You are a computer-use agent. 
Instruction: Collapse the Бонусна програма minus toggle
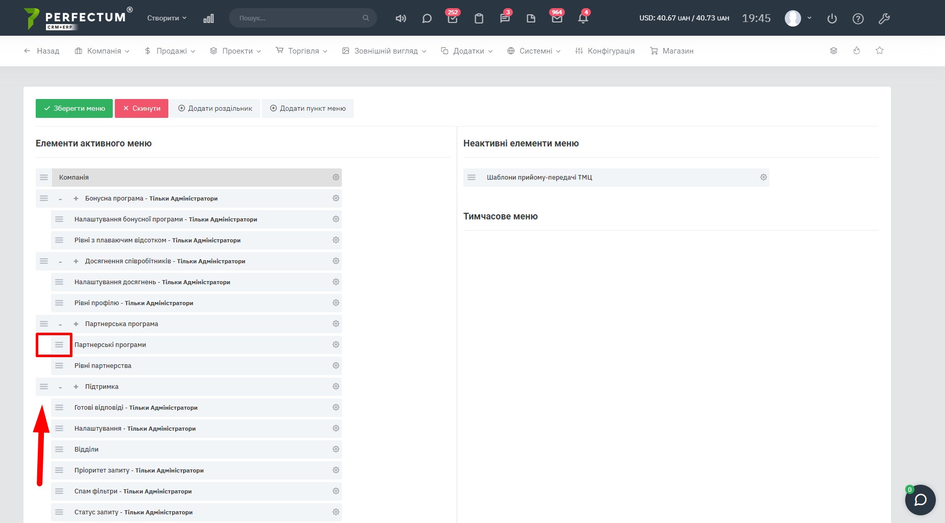coord(60,198)
